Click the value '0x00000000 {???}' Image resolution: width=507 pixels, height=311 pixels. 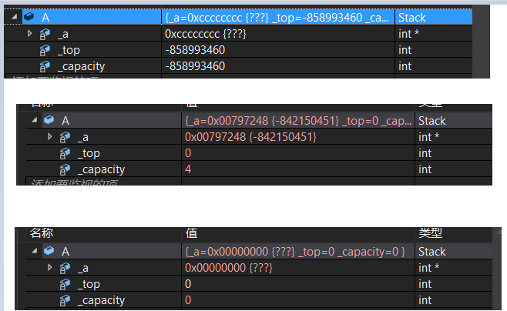(x=229, y=267)
